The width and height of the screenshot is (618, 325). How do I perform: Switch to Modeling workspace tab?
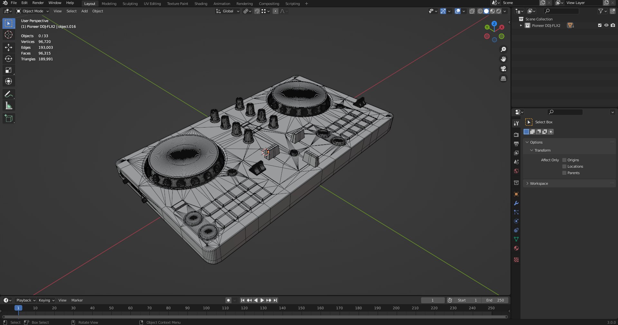[109, 4]
